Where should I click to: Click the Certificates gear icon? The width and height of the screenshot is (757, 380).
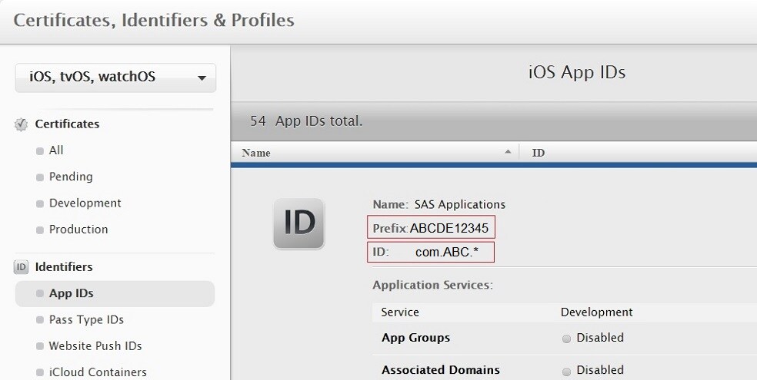click(22, 124)
